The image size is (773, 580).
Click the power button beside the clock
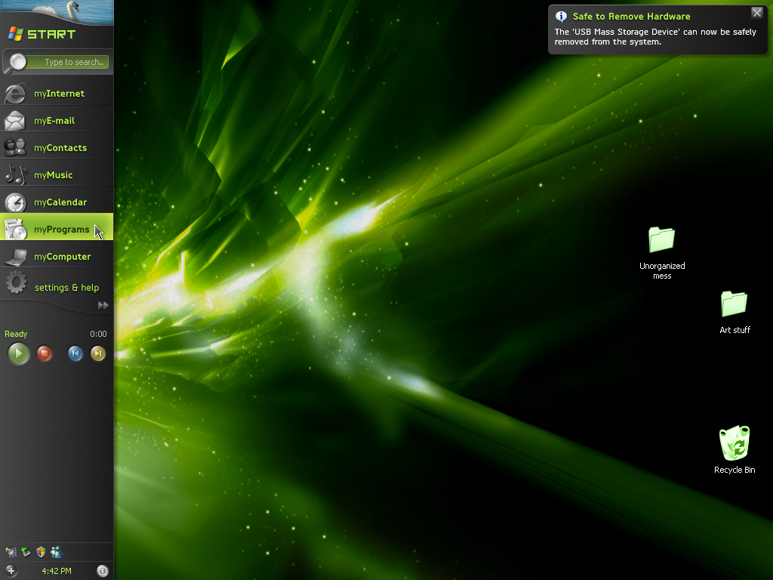pyautogui.click(x=103, y=571)
